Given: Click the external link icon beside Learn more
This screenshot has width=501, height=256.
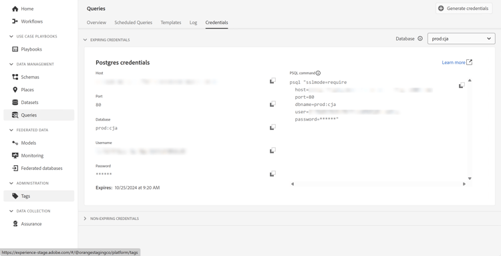Looking at the screenshot, I should point(470,62).
